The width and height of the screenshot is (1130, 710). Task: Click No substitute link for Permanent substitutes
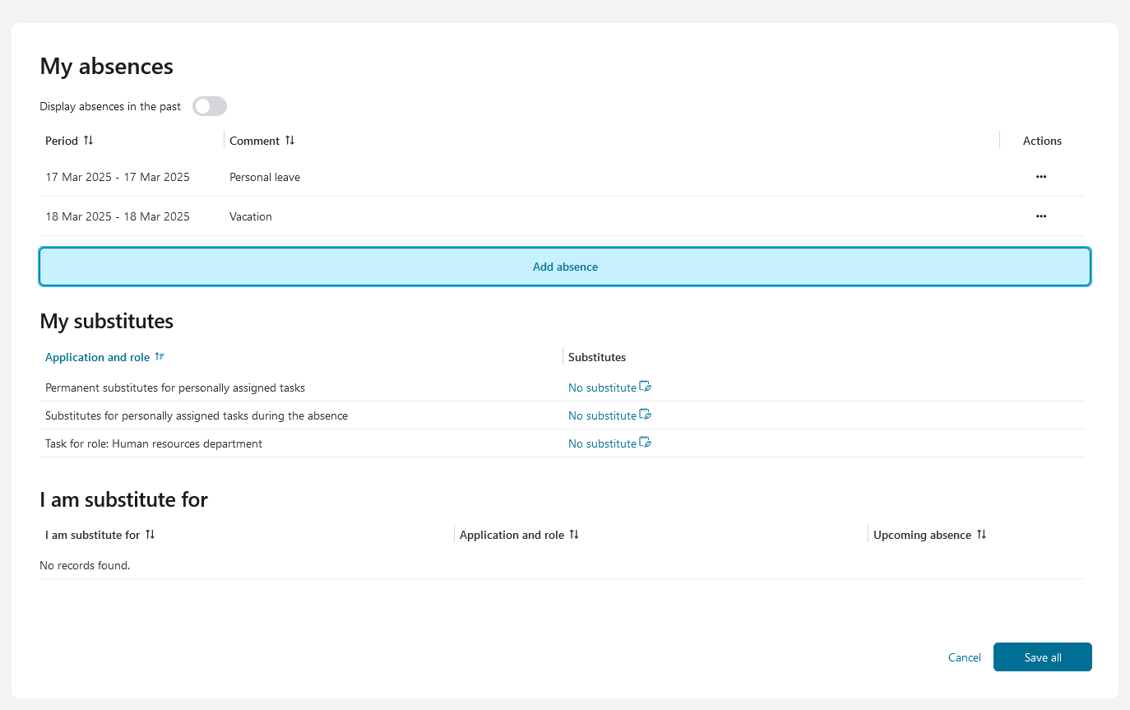[x=602, y=387]
